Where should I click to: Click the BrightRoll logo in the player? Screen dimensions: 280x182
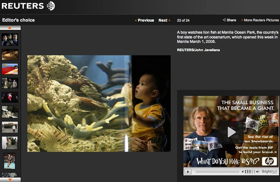(x=269, y=171)
